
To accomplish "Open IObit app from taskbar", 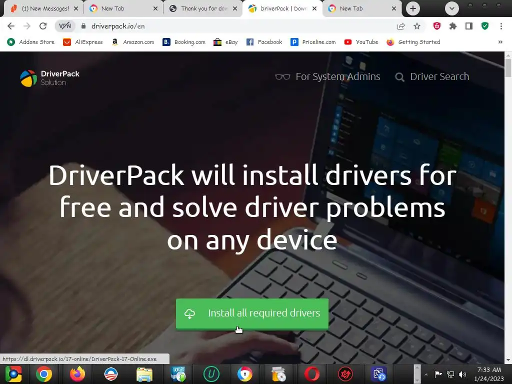I will (178, 374).
